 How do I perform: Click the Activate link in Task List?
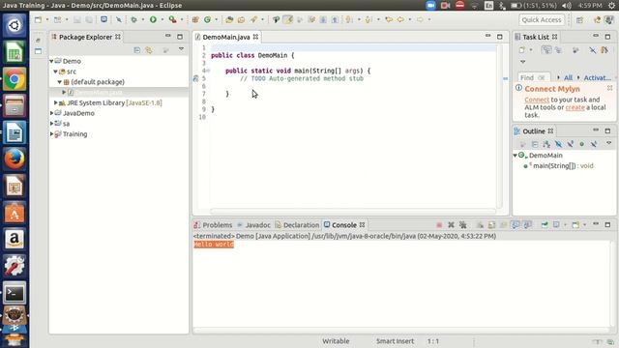point(597,77)
